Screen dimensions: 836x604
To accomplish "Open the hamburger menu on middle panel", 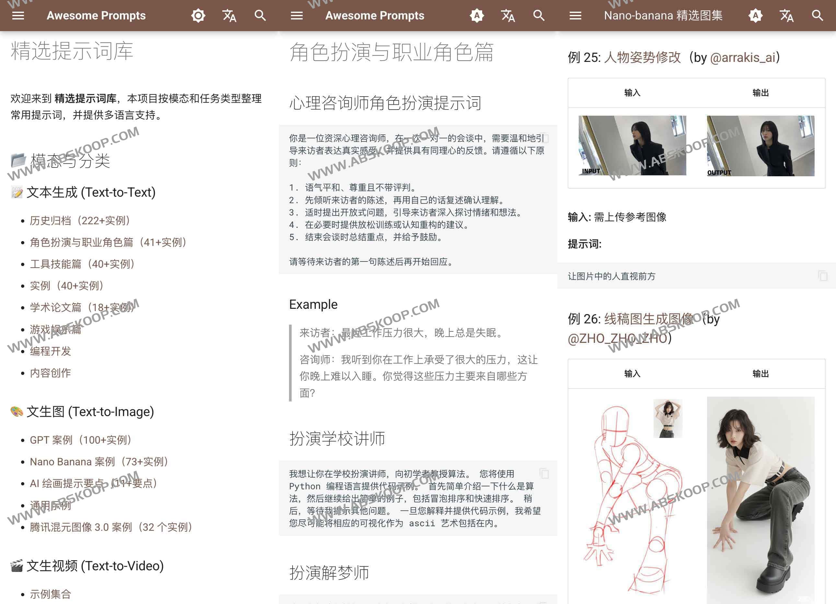I will pos(297,16).
